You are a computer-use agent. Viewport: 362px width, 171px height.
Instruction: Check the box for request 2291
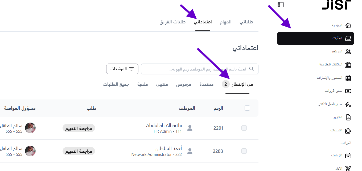click(244, 128)
